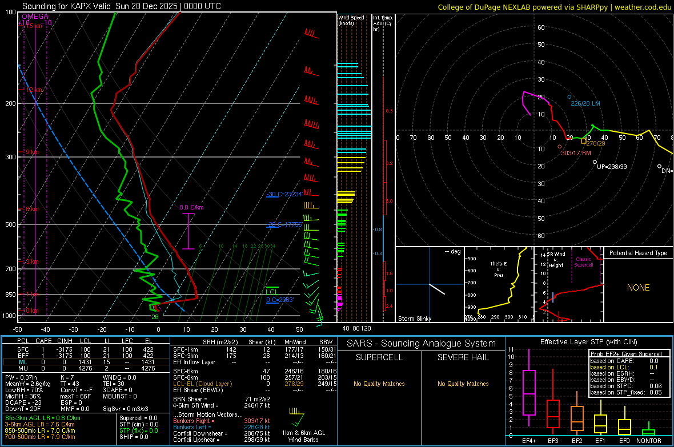This screenshot has height=447, width=674.
Task: Click the sounding title for KAPX
Action: click(x=121, y=6)
